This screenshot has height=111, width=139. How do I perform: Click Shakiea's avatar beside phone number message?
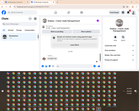point(44,59)
